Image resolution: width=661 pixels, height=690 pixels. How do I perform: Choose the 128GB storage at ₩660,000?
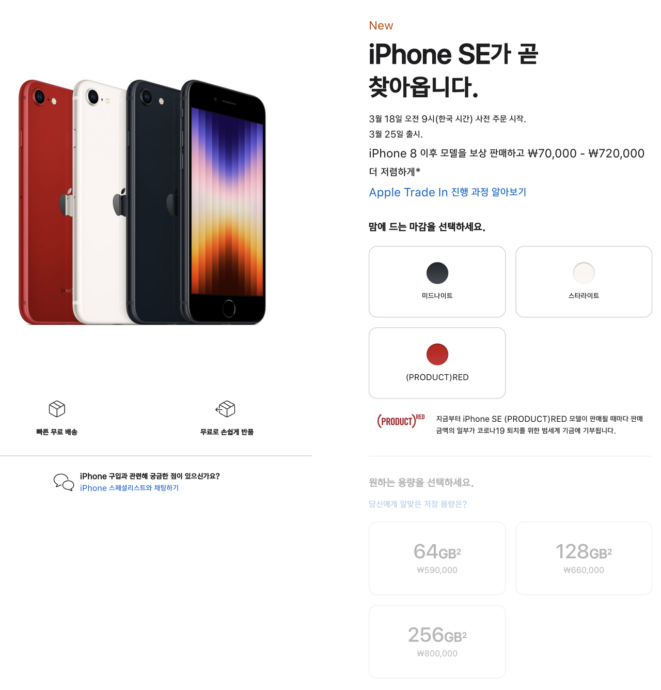pyautogui.click(x=584, y=558)
